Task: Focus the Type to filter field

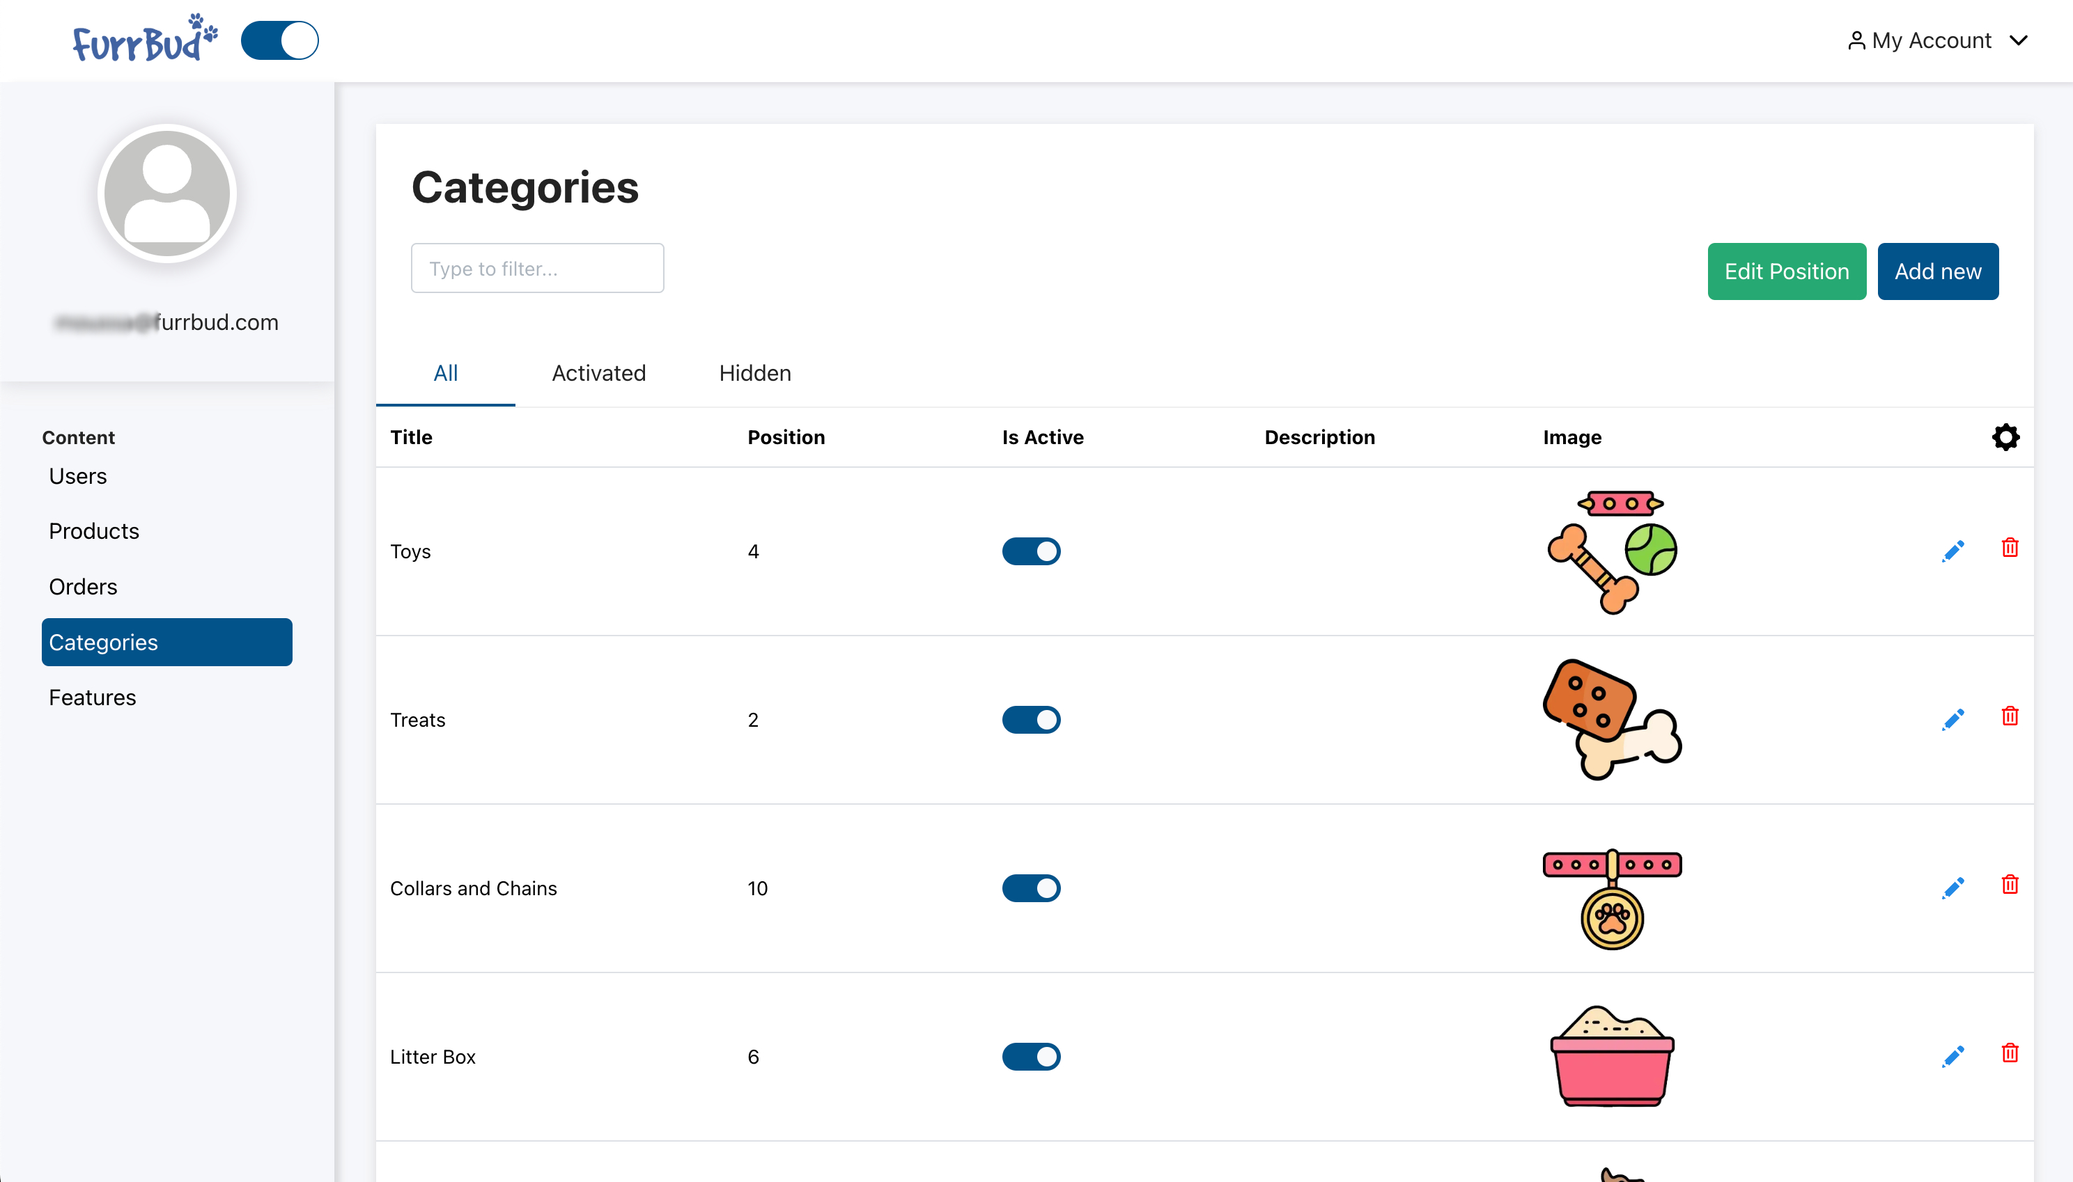Action: [537, 269]
